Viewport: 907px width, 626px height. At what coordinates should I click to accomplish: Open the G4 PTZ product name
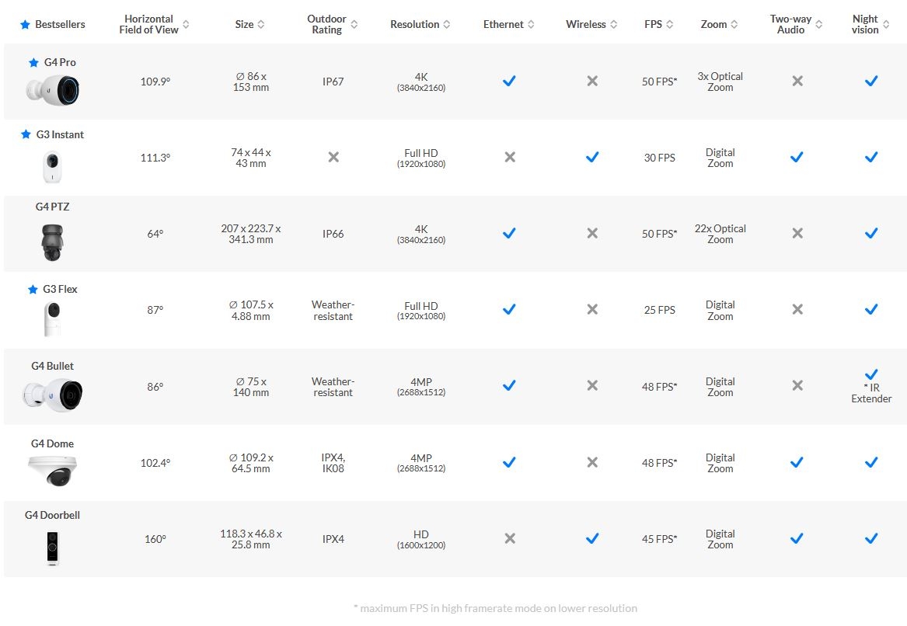click(x=53, y=207)
